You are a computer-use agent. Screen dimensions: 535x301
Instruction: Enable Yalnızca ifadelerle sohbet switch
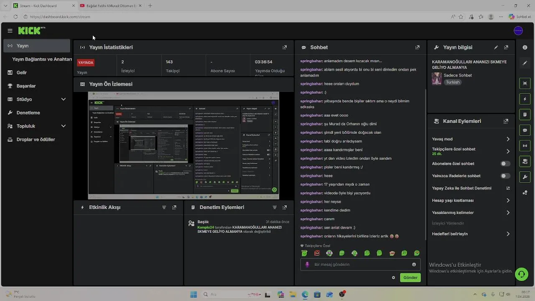(505, 176)
